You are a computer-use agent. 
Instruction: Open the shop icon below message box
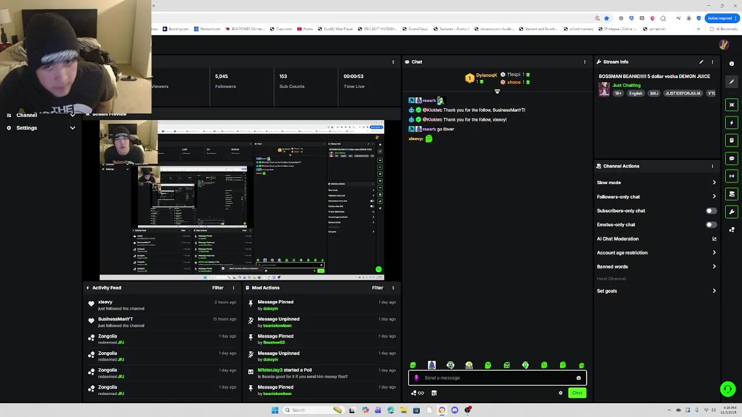point(434,393)
